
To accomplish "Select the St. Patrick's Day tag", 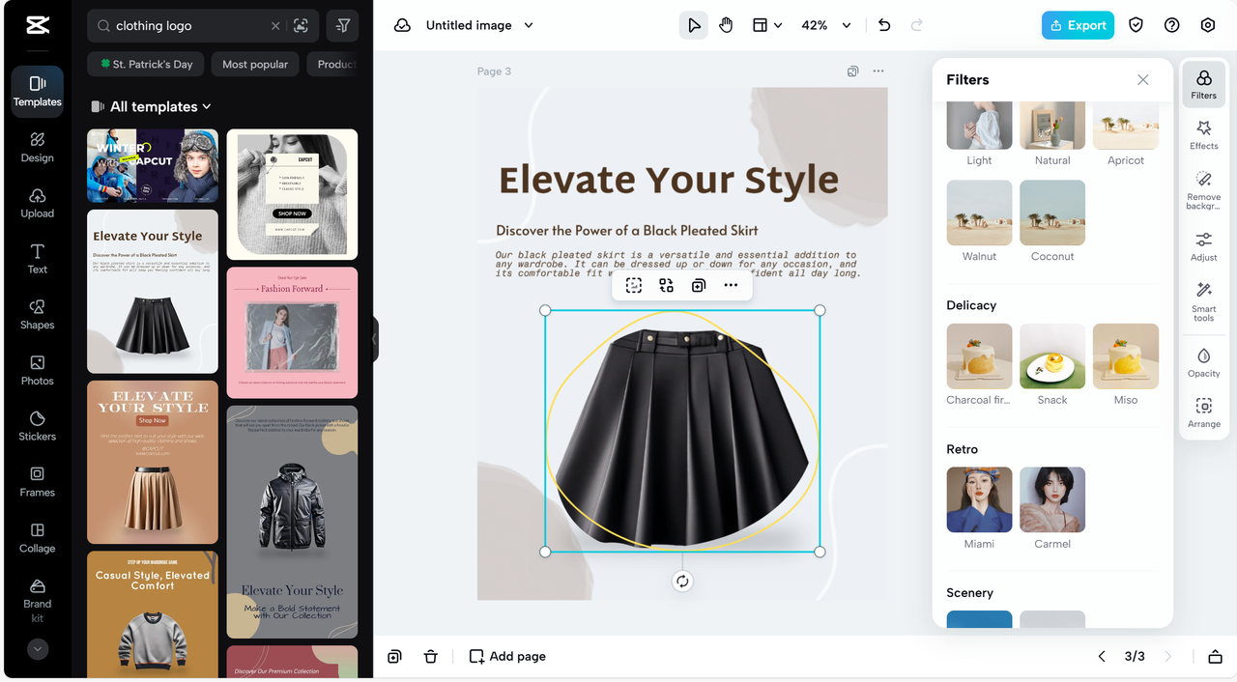I will [x=146, y=64].
